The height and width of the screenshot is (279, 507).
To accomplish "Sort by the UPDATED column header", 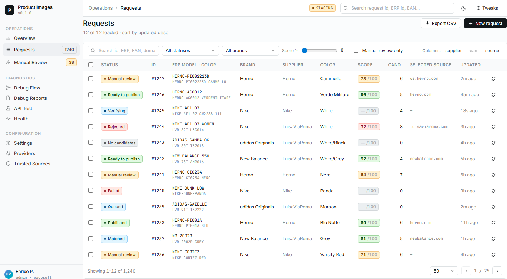I will tap(470, 65).
